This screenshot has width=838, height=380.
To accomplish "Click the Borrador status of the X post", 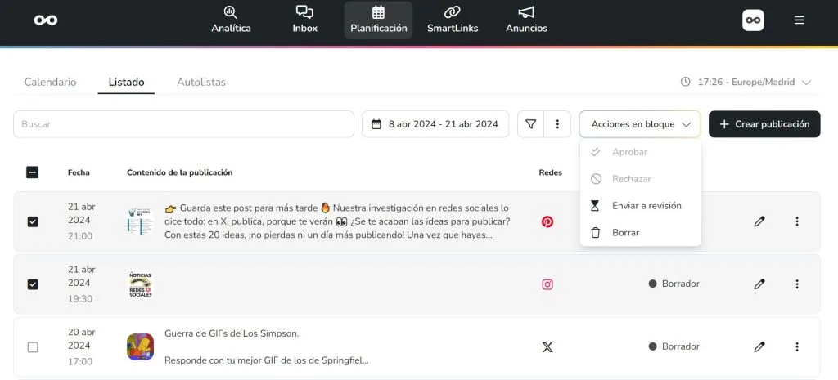I will pos(674,346).
